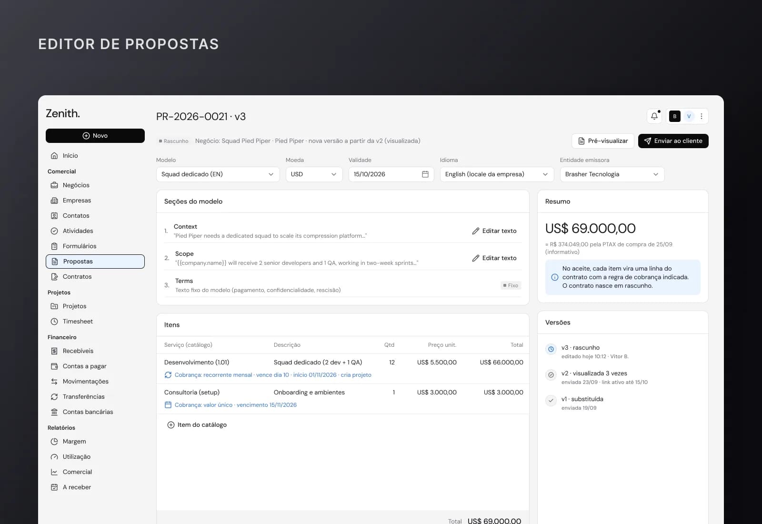The image size is (762, 524).
Task: Click the PR-2026-0021 · v3 title
Action: click(x=201, y=117)
